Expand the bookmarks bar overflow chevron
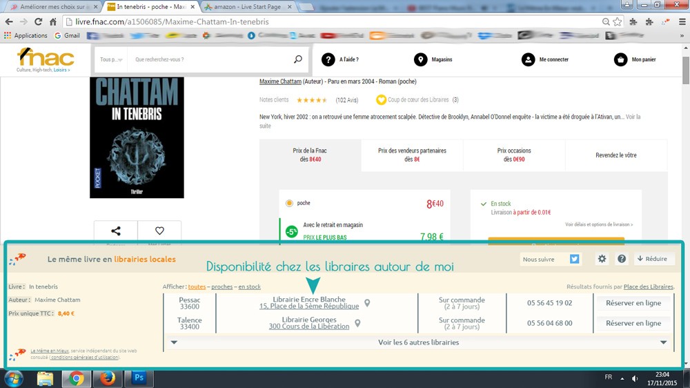Screen dimensions: 690x388 tap(682, 36)
